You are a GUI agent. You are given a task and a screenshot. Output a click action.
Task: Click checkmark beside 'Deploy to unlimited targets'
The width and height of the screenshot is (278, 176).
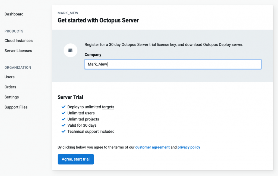pyautogui.click(x=64, y=107)
